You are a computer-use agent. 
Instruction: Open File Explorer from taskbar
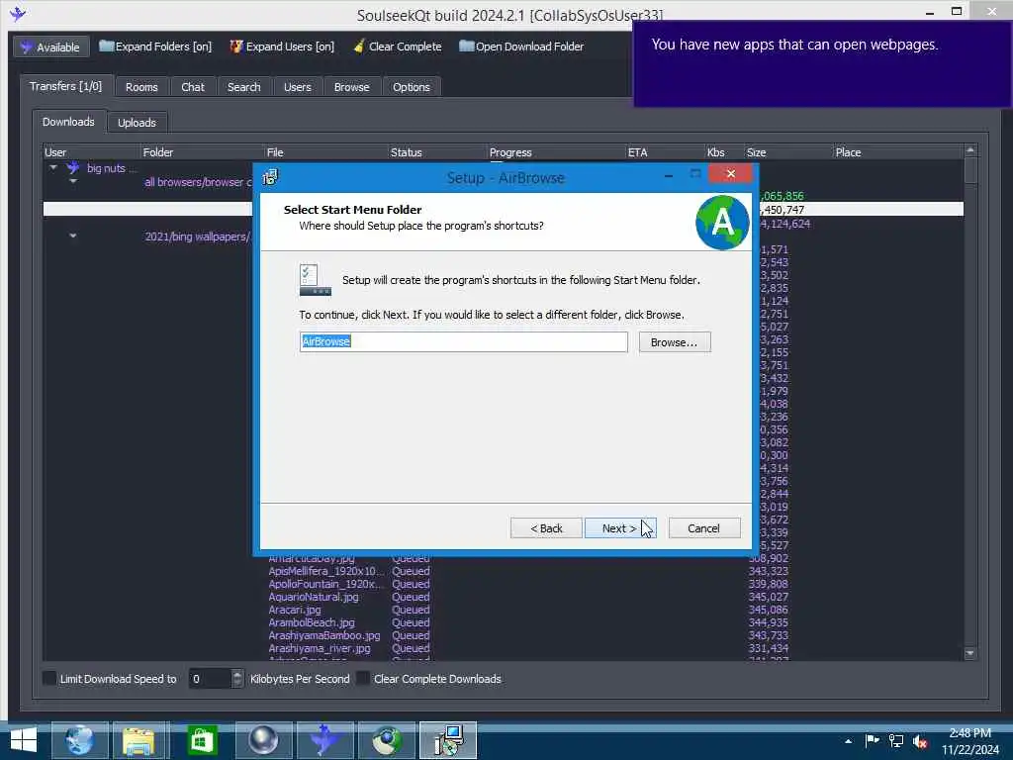140,740
